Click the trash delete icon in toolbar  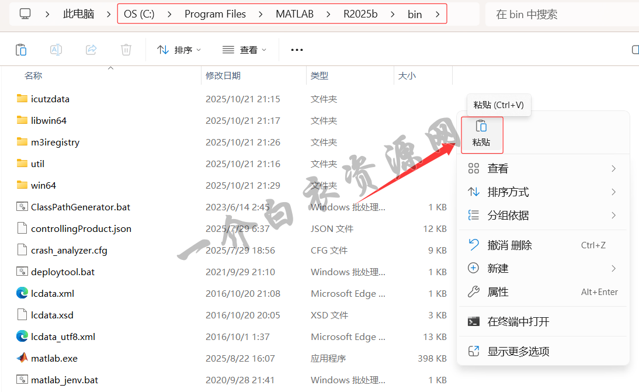pyautogui.click(x=126, y=50)
